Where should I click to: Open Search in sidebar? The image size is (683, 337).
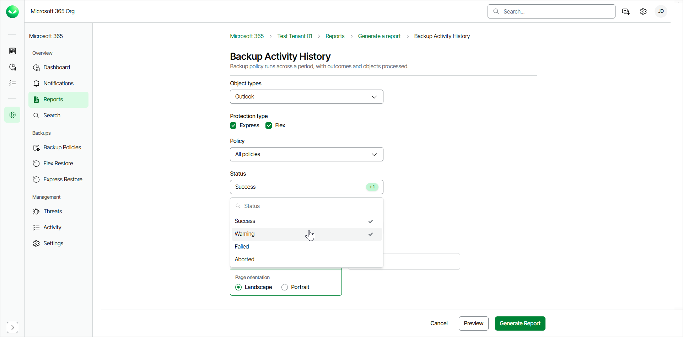(59, 116)
